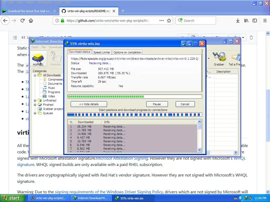Close the virtio-win-pkg-scripts README tab

[x=114, y=11]
